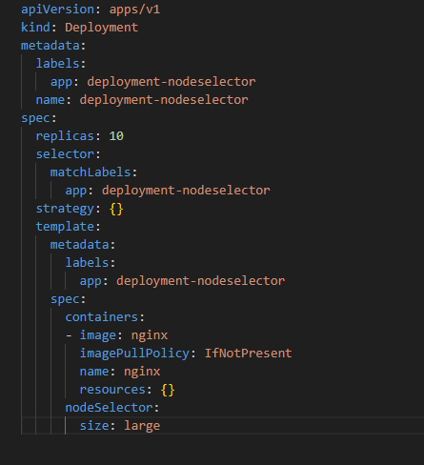Click labels key under top-level metadata

click(57, 64)
